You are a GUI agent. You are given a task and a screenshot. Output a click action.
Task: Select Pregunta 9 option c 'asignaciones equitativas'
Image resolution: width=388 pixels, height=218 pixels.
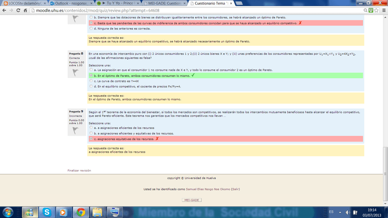coord(91,138)
